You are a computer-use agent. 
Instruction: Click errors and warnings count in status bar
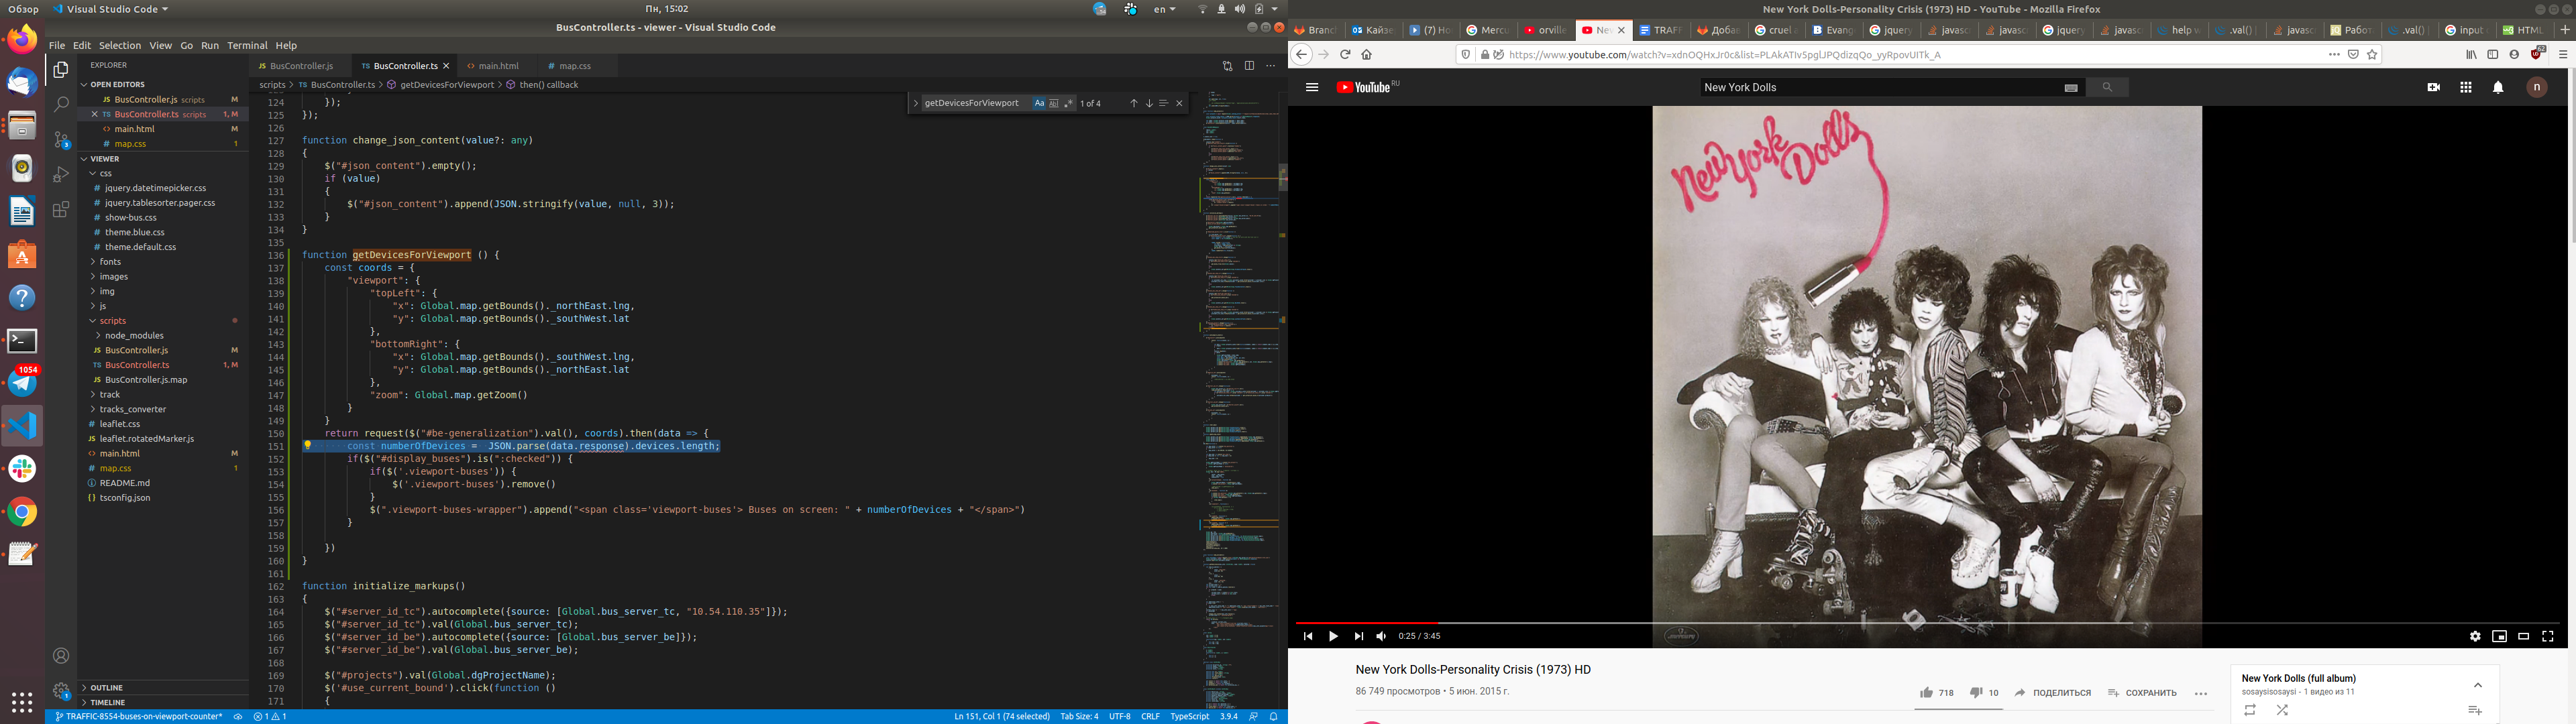tap(270, 716)
